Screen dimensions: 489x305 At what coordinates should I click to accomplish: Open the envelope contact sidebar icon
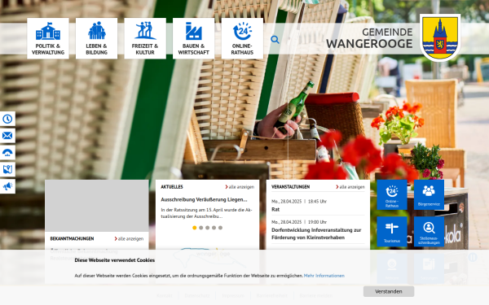[7, 136]
